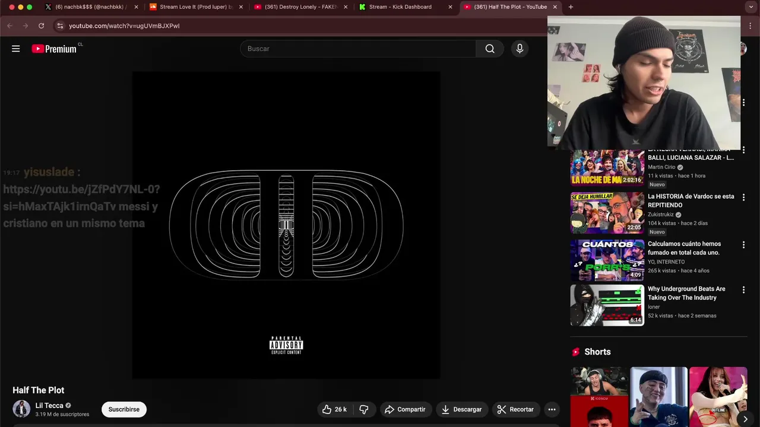Open options menu for Martin Cirio video
The width and height of the screenshot is (760, 427).
[743, 151]
